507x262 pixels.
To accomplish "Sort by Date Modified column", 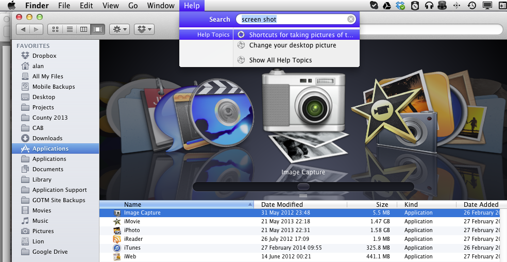I will pos(300,205).
